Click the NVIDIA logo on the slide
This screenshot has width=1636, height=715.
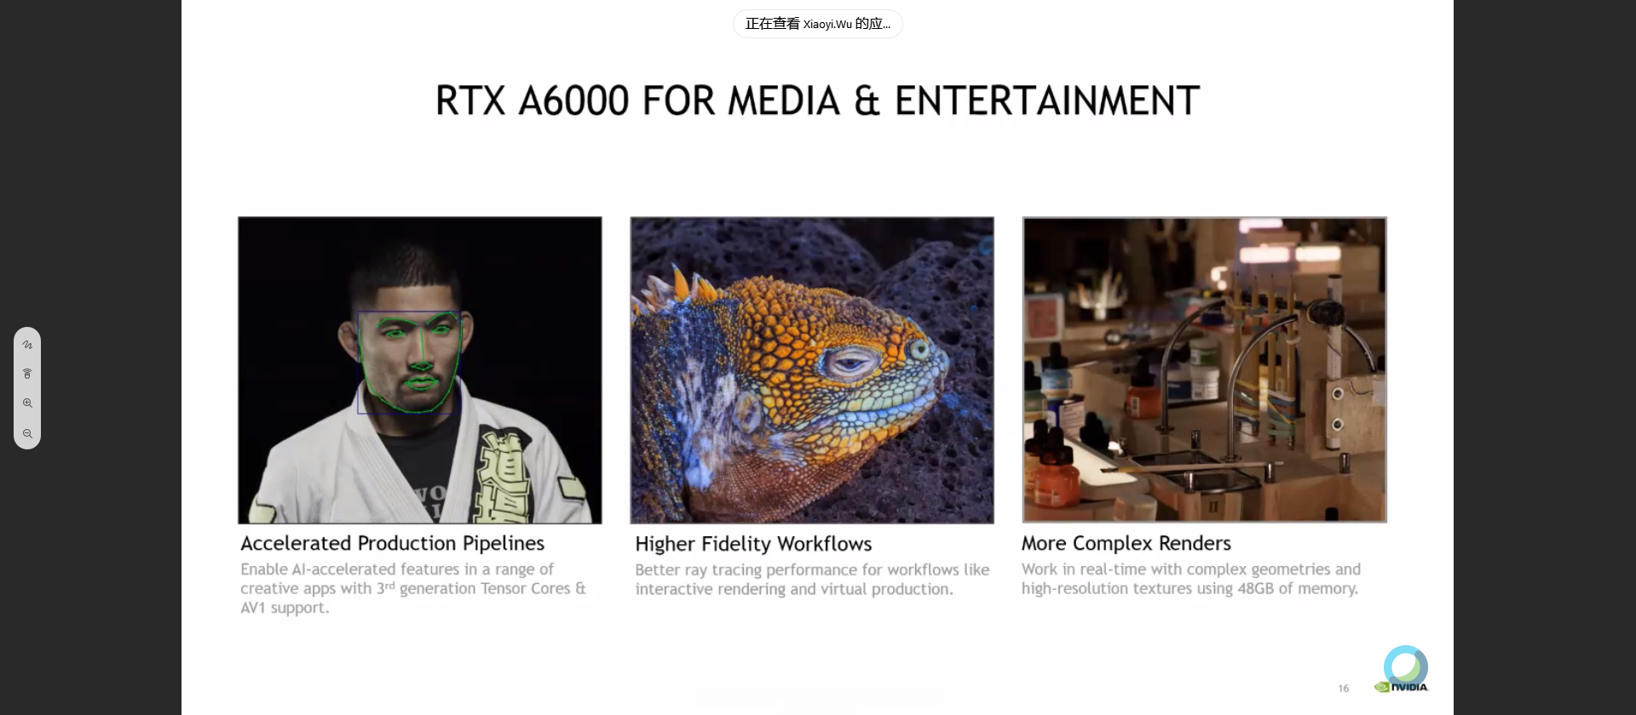click(1402, 687)
